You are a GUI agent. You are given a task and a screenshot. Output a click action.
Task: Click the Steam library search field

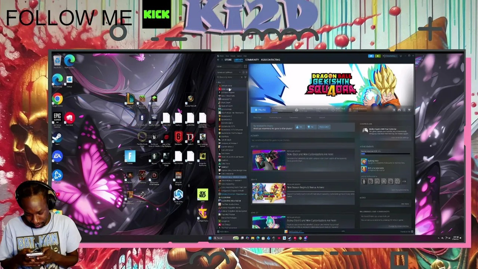tap(230, 77)
